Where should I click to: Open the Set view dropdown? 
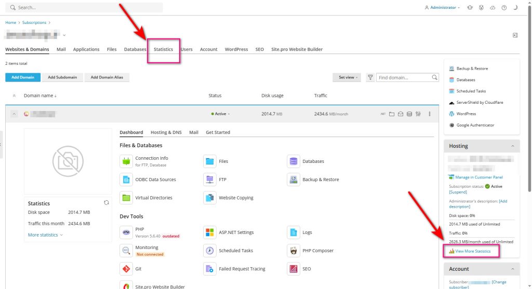[x=347, y=77]
